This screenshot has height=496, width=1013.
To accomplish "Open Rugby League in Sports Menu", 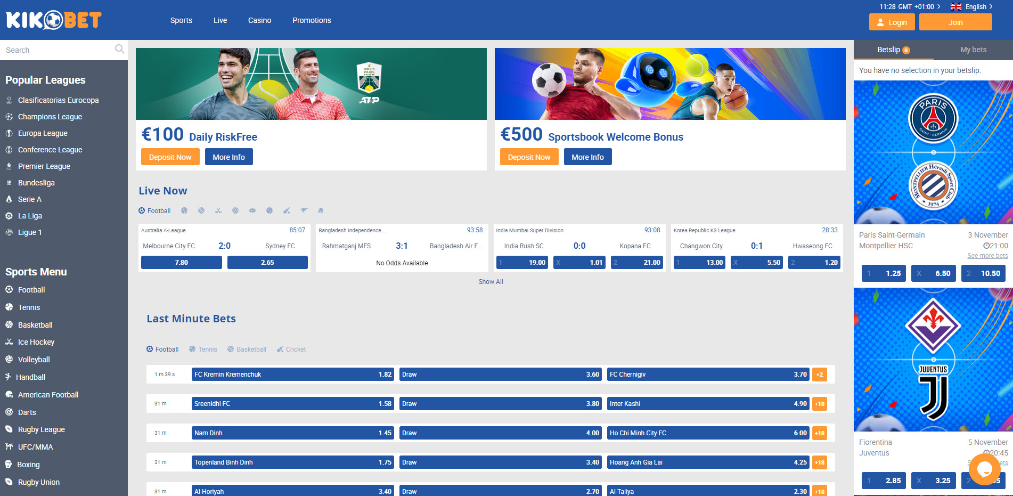I will 42,429.
